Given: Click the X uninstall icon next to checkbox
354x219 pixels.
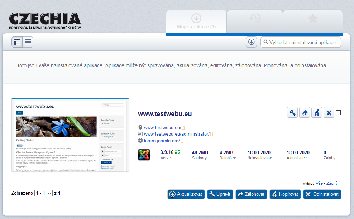Looking at the screenshot, I should click(329, 113).
